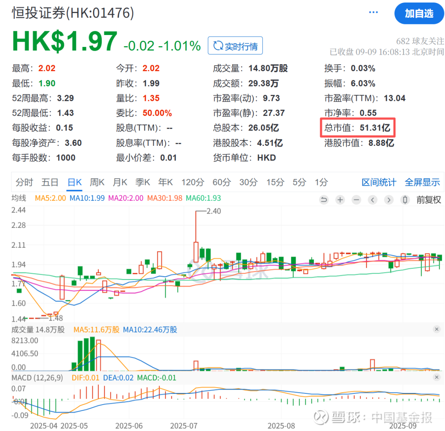
Task: Click the DIF:0.01 indicator value
Action: pos(85,378)
